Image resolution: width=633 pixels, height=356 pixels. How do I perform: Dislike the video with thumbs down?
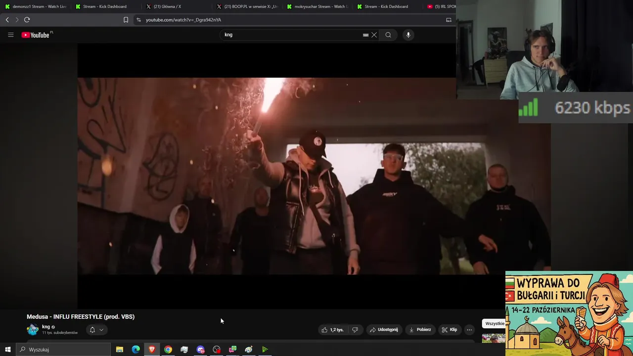tap(355, 330)
